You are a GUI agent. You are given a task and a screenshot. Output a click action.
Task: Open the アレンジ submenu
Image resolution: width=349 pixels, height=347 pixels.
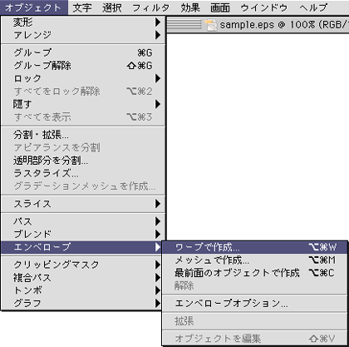83,35
